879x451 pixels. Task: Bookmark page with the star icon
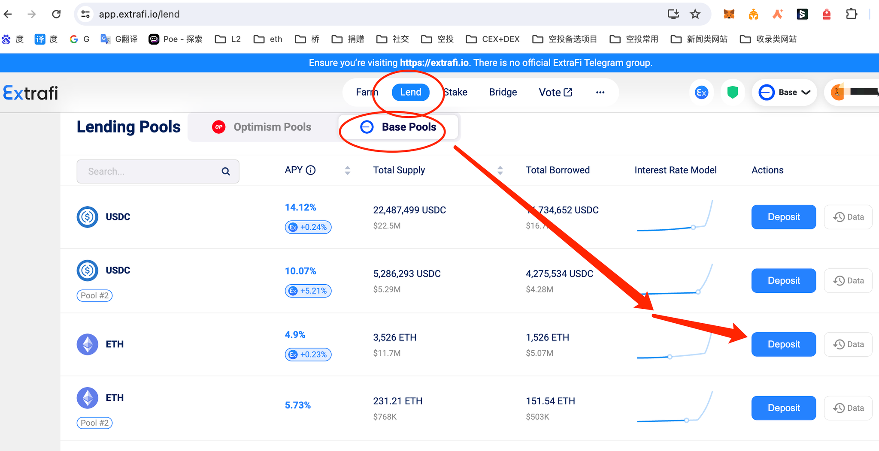coord(695,14)
